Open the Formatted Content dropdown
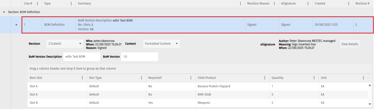Image resolution: width=374 pixels, height=109 pixels. tap(161, 44)
